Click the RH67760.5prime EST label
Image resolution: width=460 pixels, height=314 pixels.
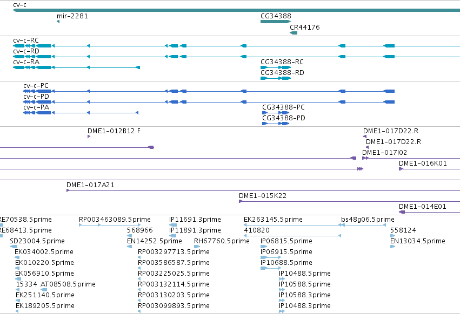click(222, 241)
